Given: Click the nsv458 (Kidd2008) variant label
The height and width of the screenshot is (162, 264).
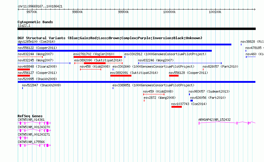Looking at the screenshot, I should 95,66.
